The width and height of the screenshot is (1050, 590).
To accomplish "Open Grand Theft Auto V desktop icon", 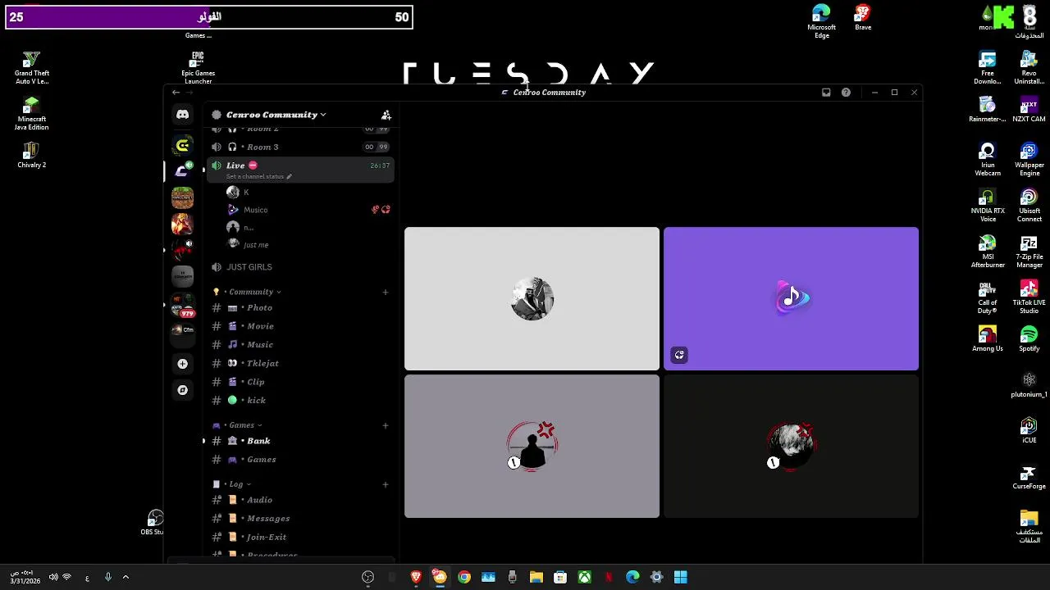I will (x=31, y=68).
